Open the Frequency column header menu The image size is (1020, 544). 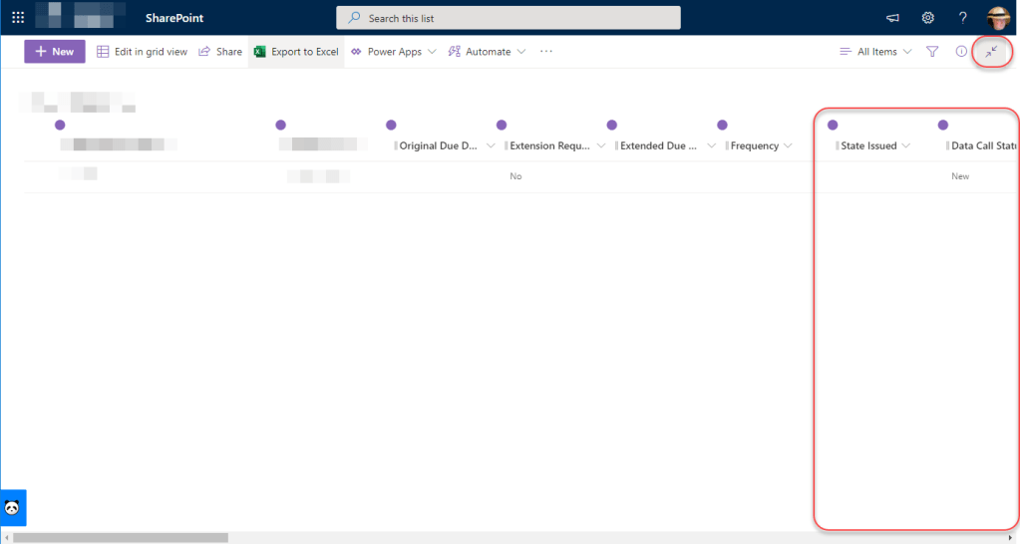pyautogui.click(x=761, y=146)
